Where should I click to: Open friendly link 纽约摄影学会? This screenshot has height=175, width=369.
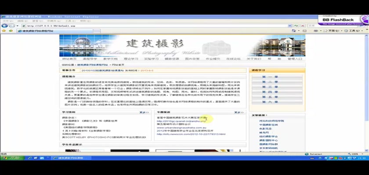[268, 136]
